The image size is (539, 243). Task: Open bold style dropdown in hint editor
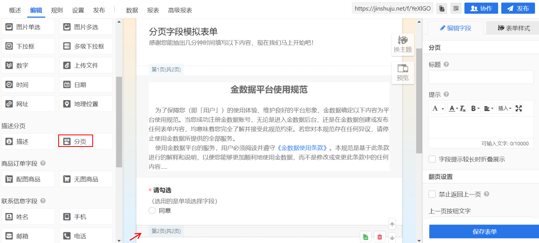point(475,108)
